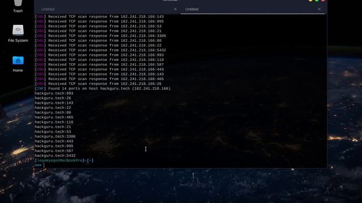Click the debug line ending in 166:995
This screenshot has height=203, width=362.
[100, 21]
